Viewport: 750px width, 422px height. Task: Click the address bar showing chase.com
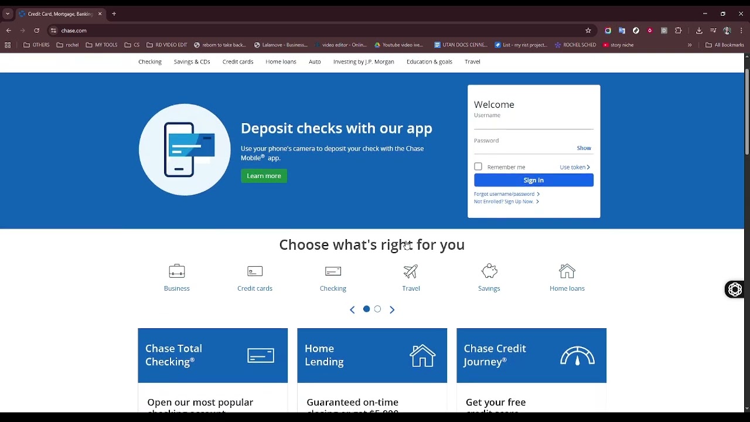coord(316,30)
